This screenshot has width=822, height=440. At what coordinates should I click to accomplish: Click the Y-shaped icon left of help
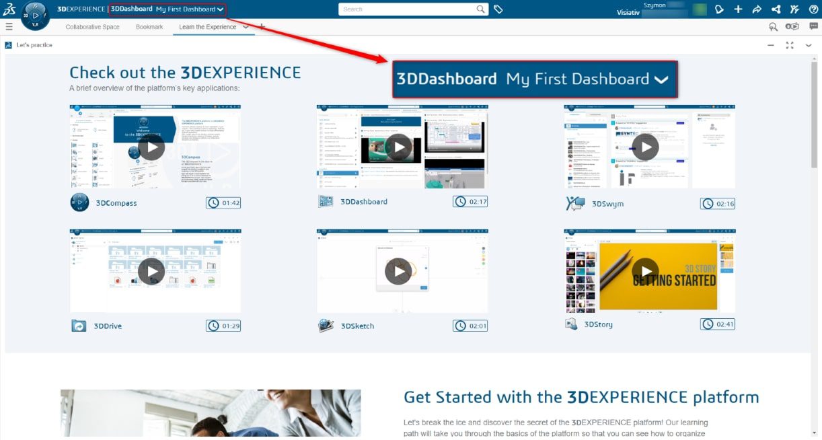[x=794, y=9]
